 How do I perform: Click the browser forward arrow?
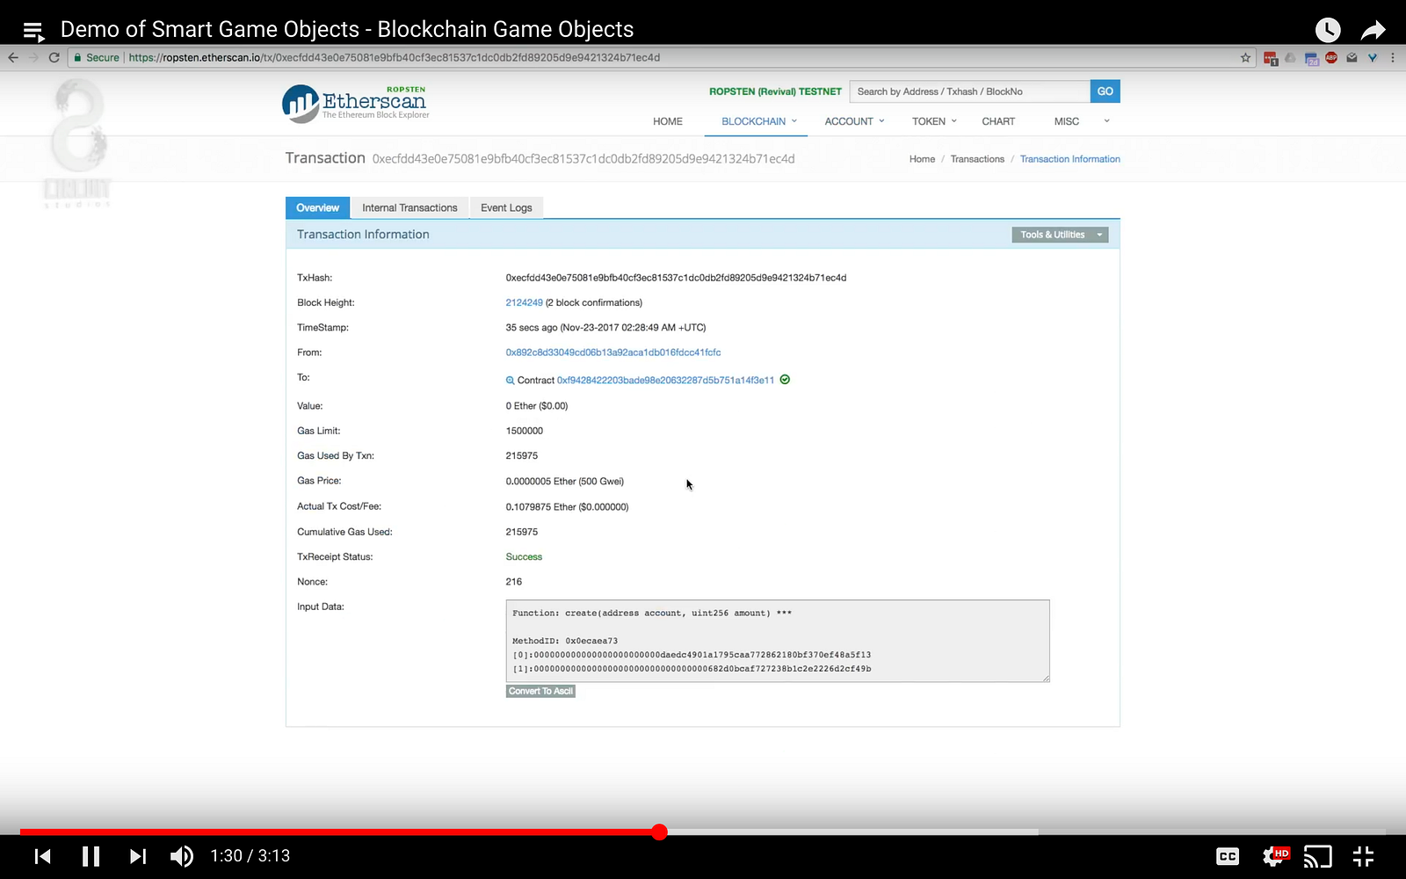click(33, 58)
